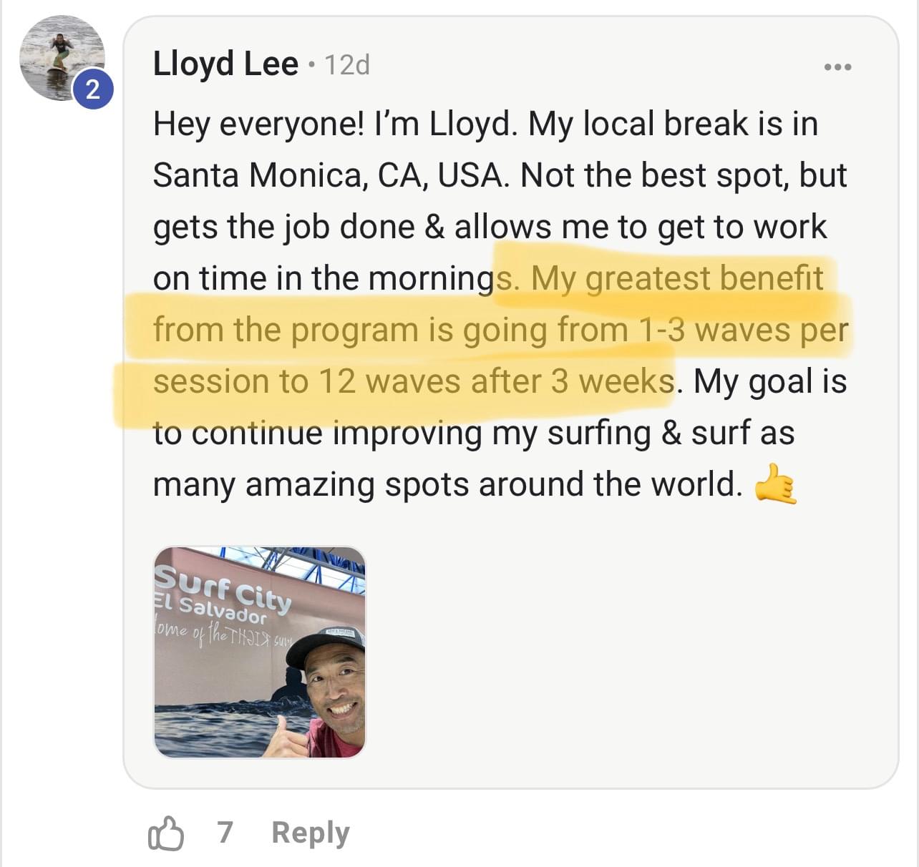Click the 'Santa Monica, CA, USA' text
The image size is (919, 867).
[x=331, y=176]
